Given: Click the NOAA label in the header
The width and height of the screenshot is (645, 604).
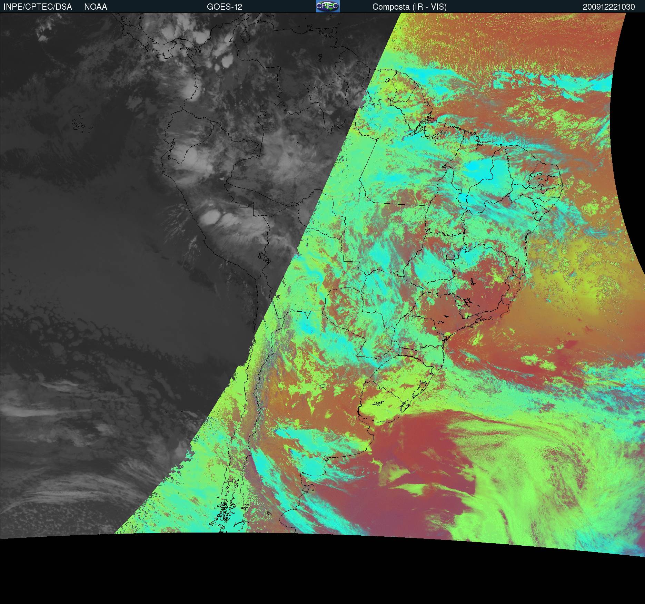Looking at the screenshot, I should [x=96, y=7].
